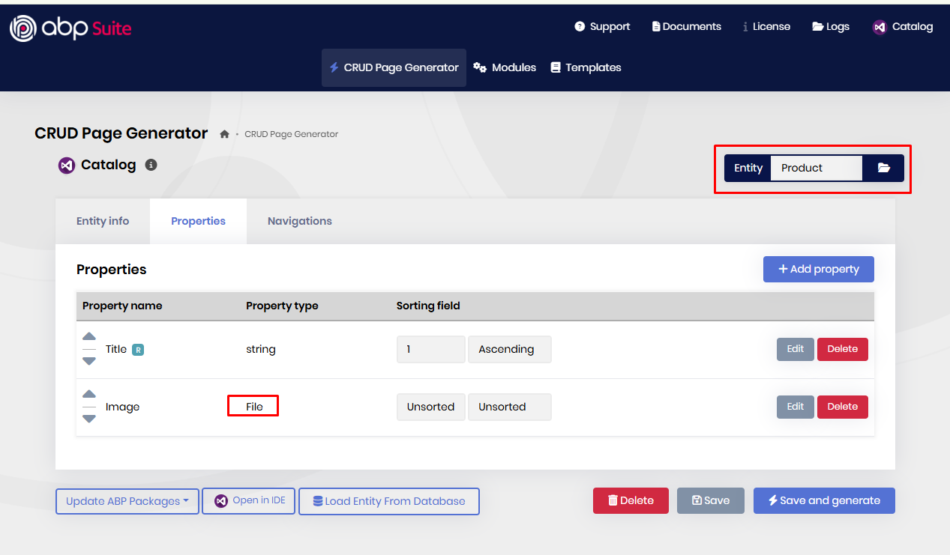Switch to the Entity info tab

point(103,221)
